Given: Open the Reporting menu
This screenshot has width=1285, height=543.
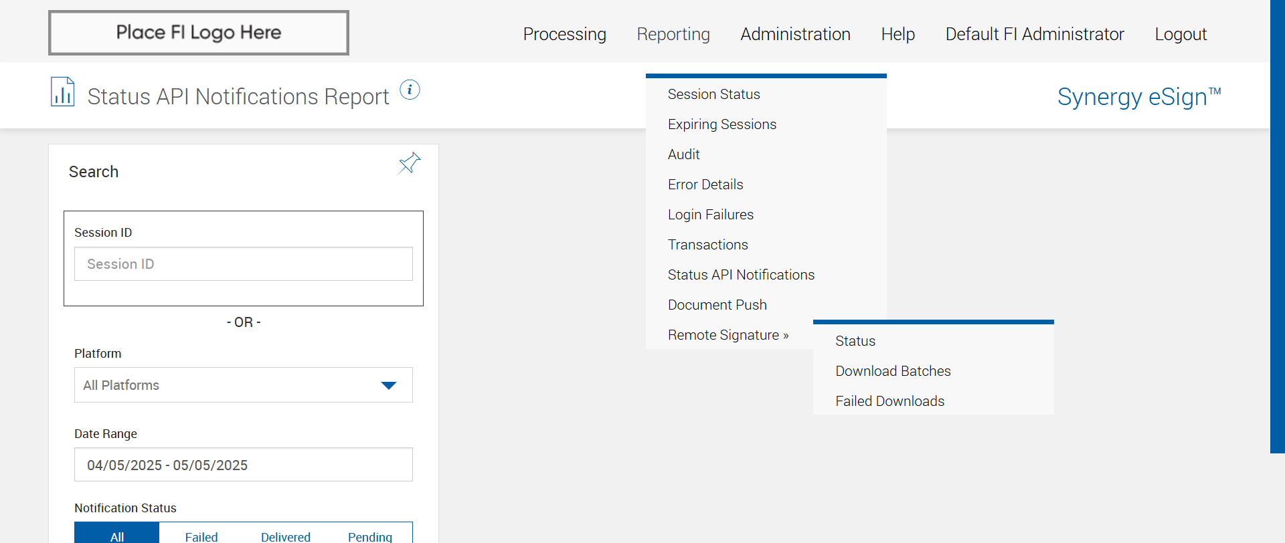Looking at the screenshot, I should [x=673, y=34].
